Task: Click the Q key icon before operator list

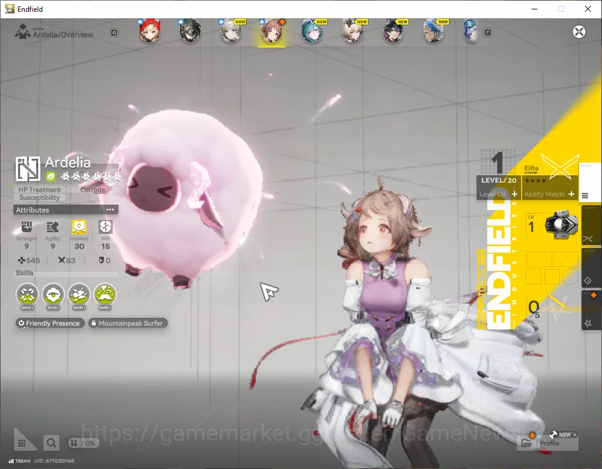Action: tap(114, 33)
